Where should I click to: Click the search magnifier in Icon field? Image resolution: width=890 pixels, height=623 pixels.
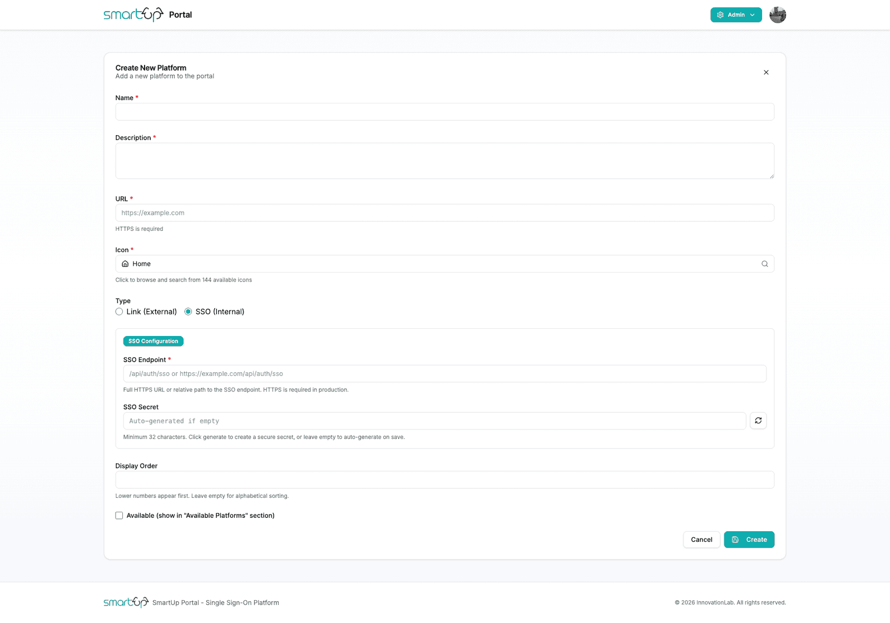765,264
